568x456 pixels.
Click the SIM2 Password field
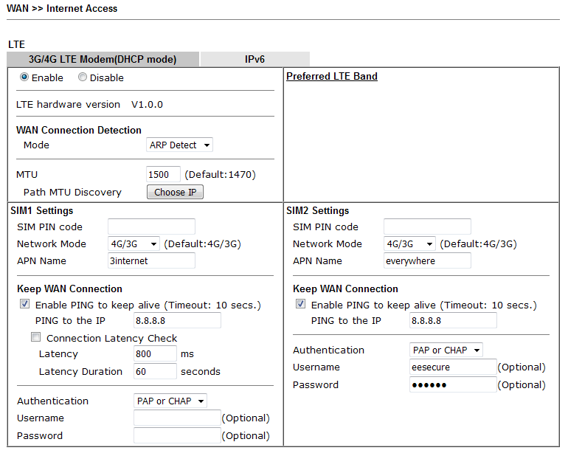point(453,384)
